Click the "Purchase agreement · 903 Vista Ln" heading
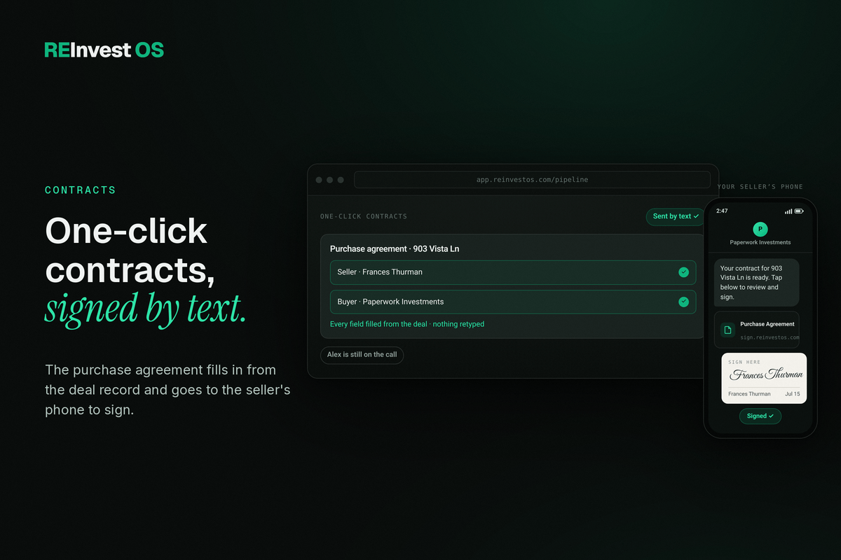The width and height of the screenshot is (841, 560). click(395, 248)
